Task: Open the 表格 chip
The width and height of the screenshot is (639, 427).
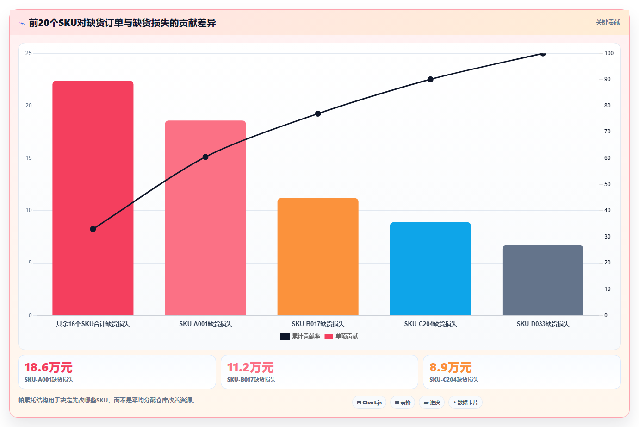Action: (403, 402)
